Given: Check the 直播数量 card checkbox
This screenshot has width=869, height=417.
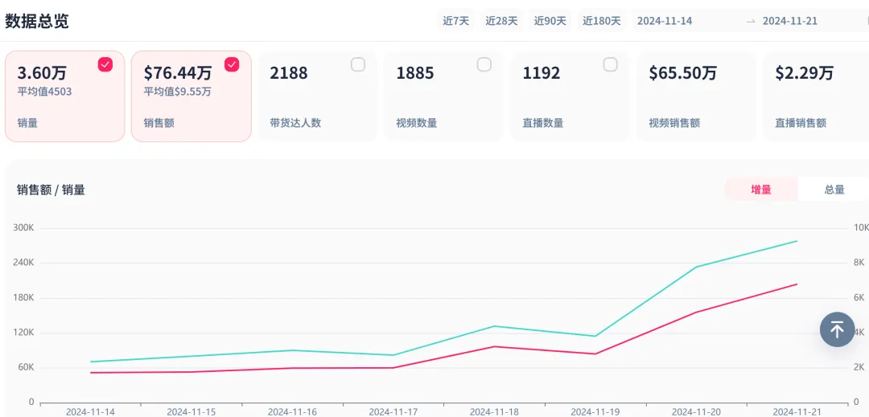Looking at the screenshot, I should (x=611, y=65).
